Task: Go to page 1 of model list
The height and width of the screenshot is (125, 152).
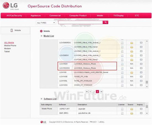Action: coord(94,92)
